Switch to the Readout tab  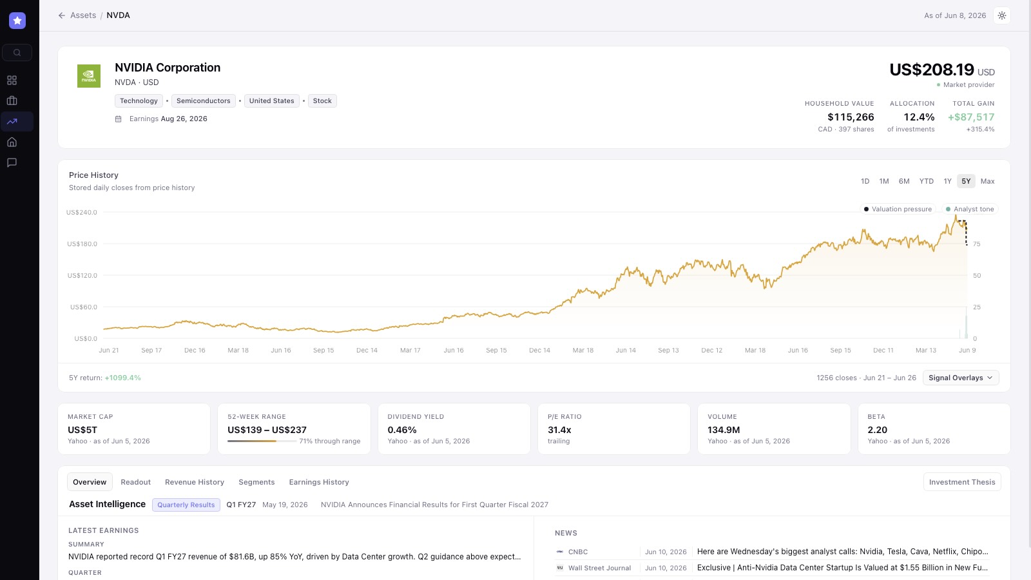(135, 483)
